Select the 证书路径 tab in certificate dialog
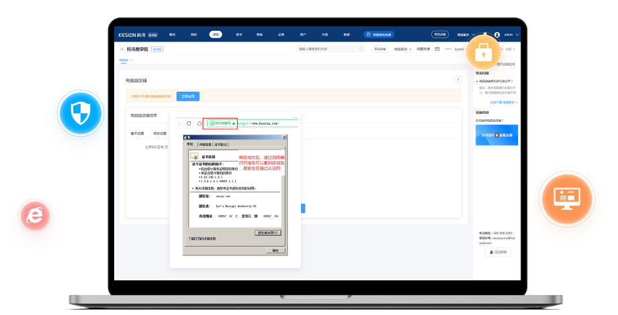 (221, 145)
